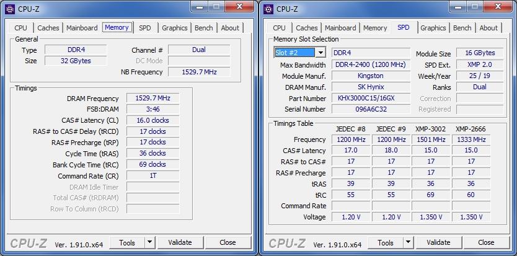Screen dimensions: 517x256
Task: Click JEDEC #9 CAS# Latency 18.0 cell
Action: coord(391,151)
